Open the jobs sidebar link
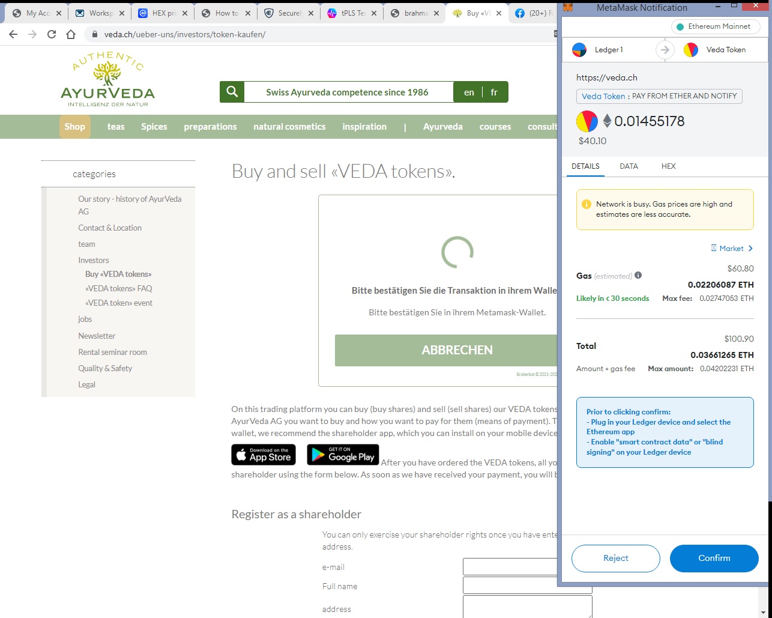Image resolution: width=772 pixels, height=618 pixels. (x=85, y=319)
